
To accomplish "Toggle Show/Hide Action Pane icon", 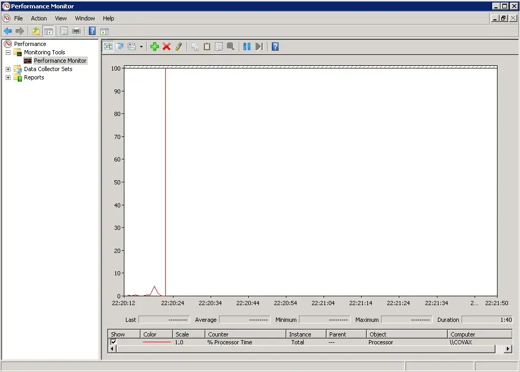I will [105, 31].
